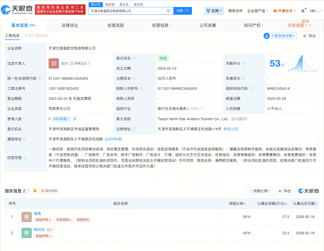This screenshot has height=251, width=324.
Task: Expand the 企业级产品 dropdown
Action: pyautogui.click(x=258, y=11)
